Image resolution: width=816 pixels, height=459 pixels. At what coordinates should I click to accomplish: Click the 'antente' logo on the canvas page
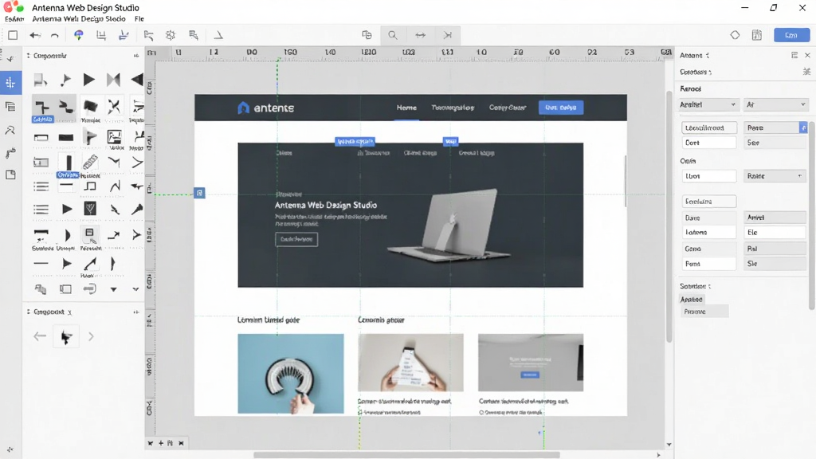click(x=266, y=108)
